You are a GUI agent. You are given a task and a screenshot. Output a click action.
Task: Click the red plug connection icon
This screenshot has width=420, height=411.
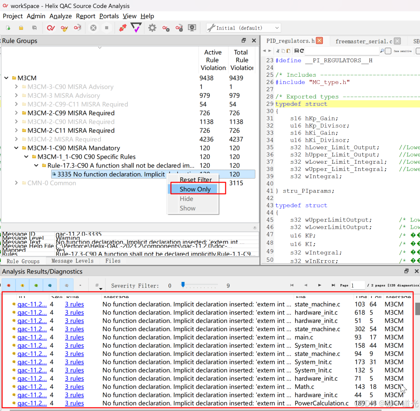click(x=123, y=28)
